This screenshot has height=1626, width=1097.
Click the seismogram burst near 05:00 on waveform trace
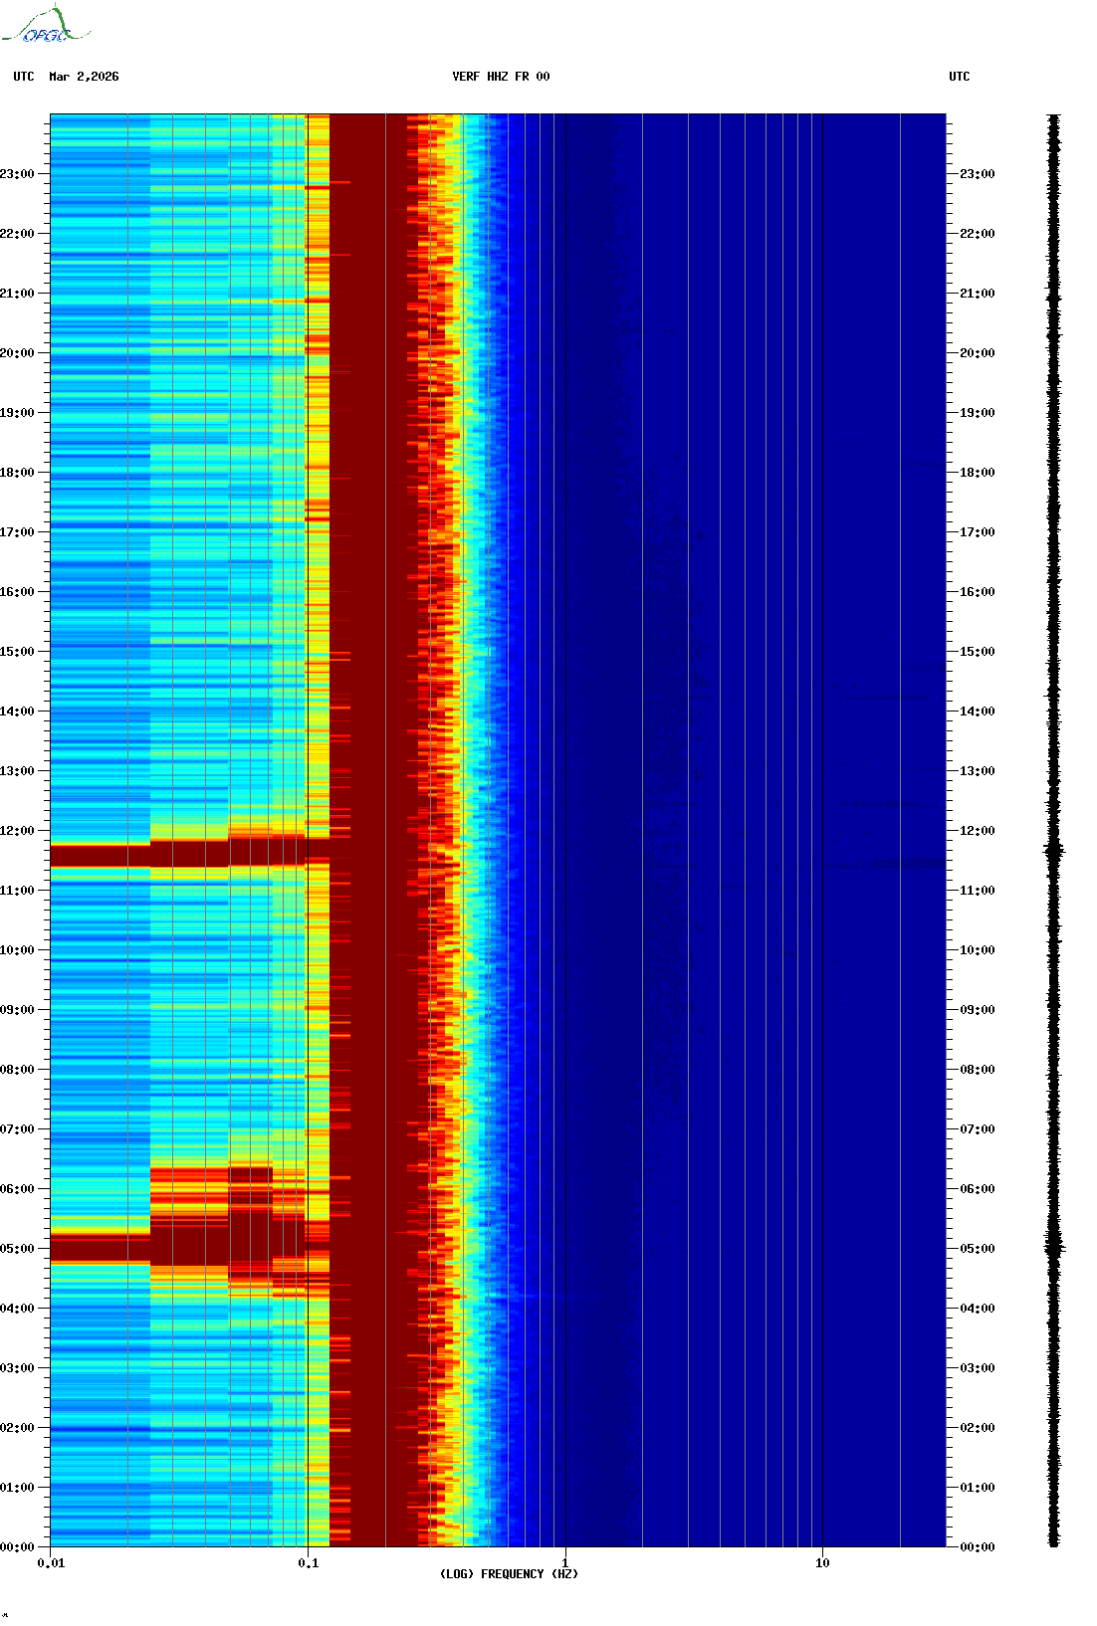click(x=1054, y=1246)
